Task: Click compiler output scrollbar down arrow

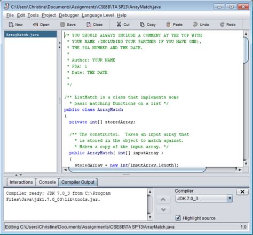Action: 150,217
